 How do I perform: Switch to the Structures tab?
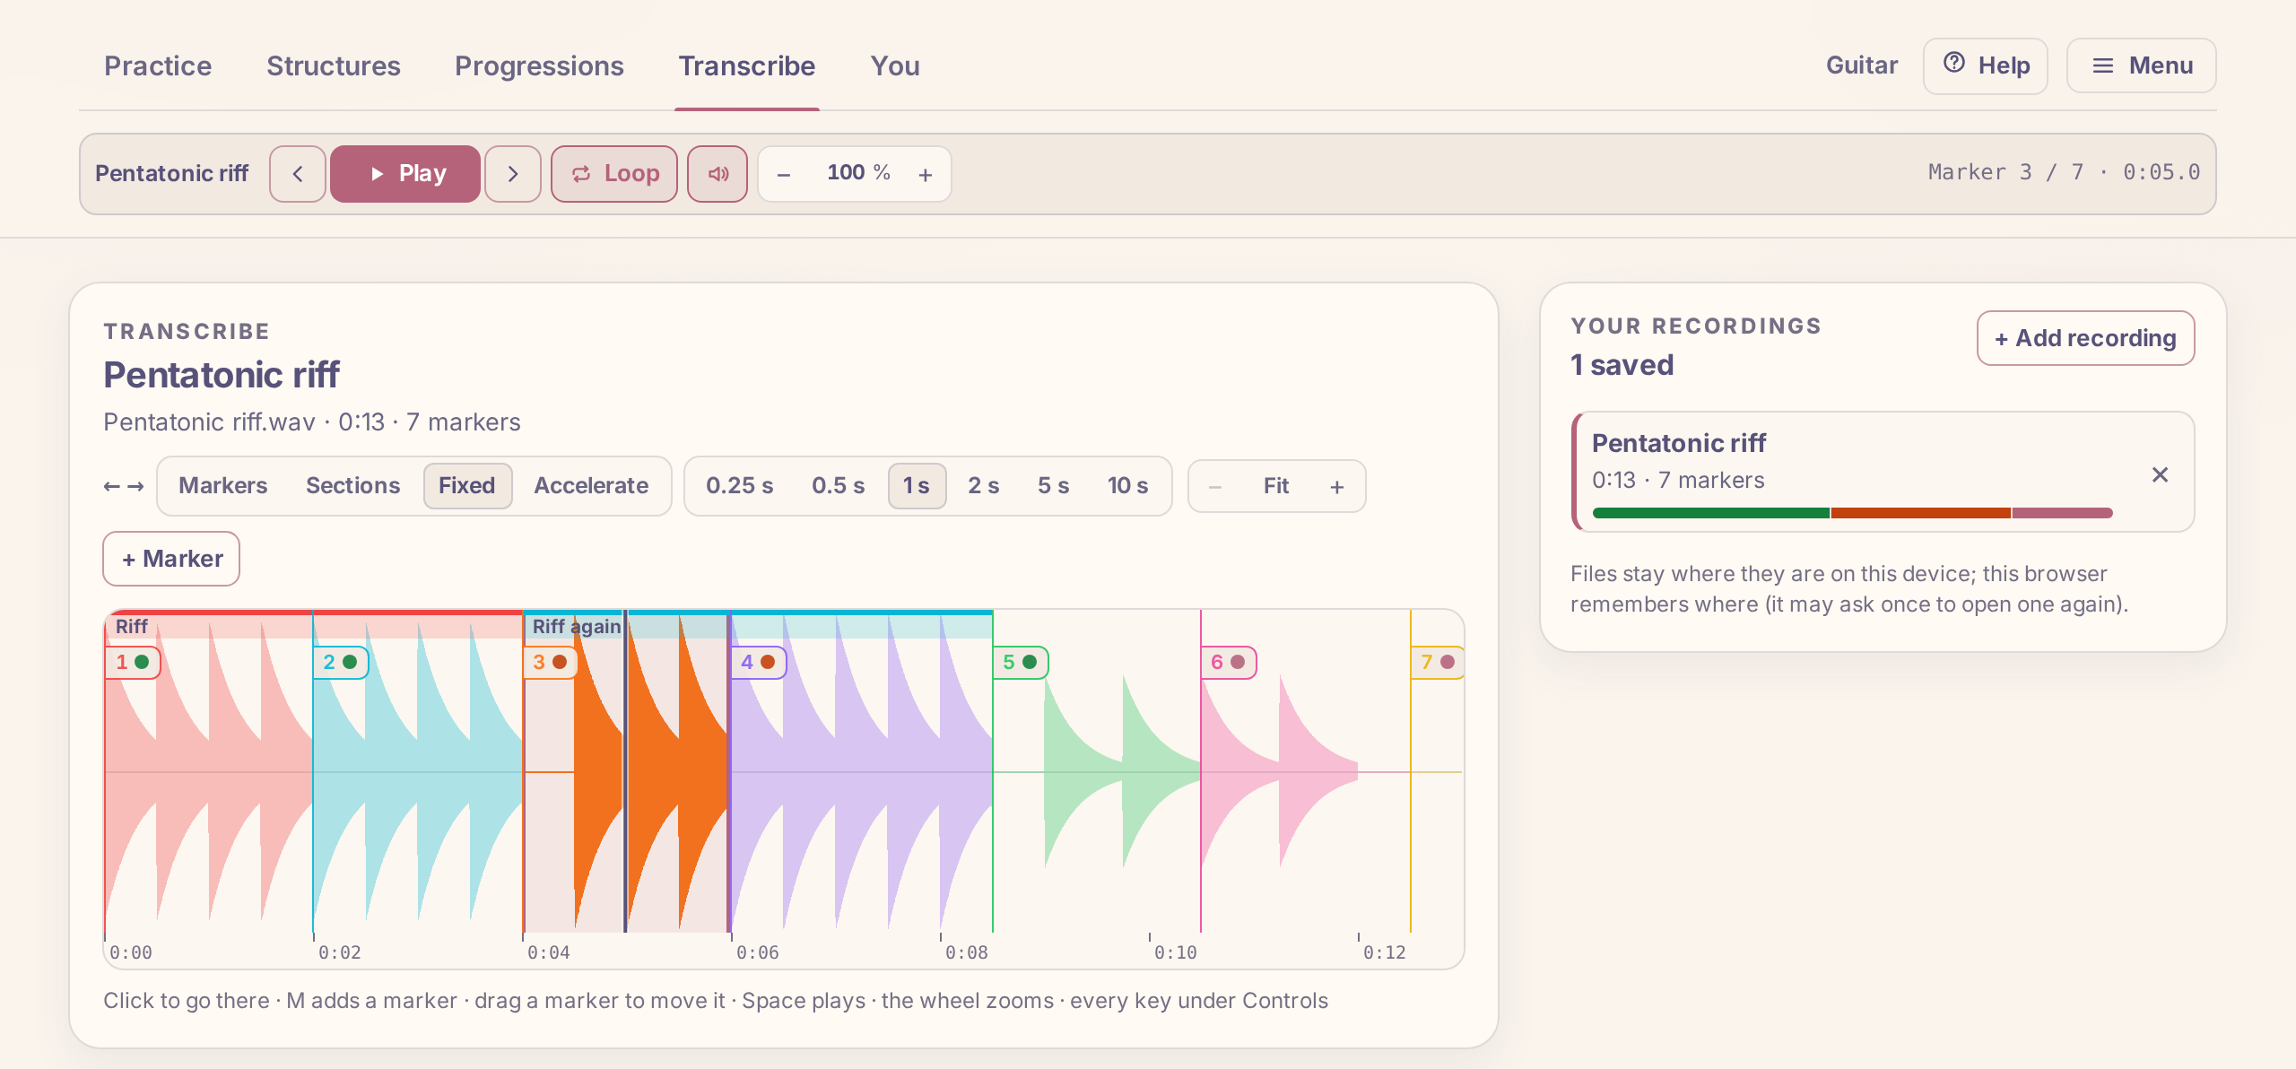click(334, 66)
